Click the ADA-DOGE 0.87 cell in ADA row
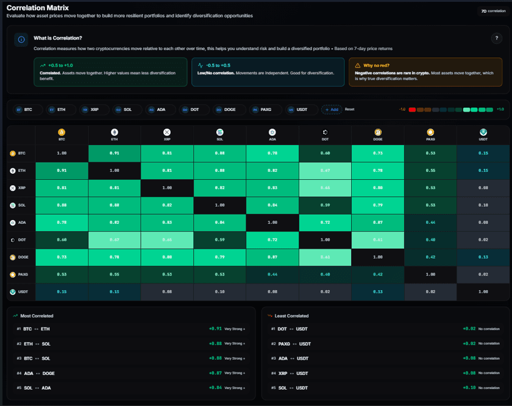Screen dimensions: 512x406 378,223
